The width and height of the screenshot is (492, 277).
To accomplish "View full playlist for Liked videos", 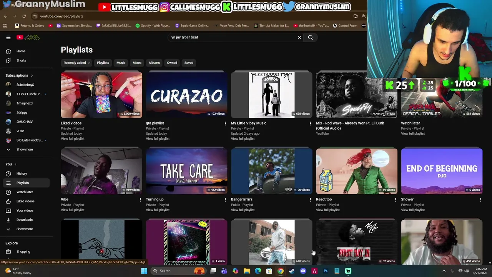I will pyautogui.click(x=72, y=138).
